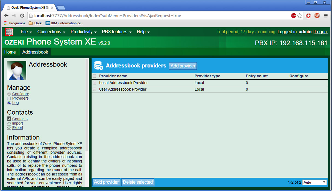This screenshot has height=191, width=332.
Task: Click the Import icon under Contacts
Action: [x=9, y=123]
